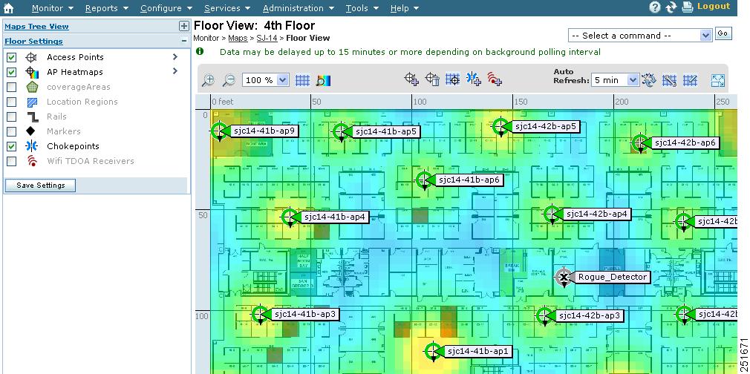Click the sjc14-42b-ap5 access point icon
750x374 pixels.
coord(500,127)
